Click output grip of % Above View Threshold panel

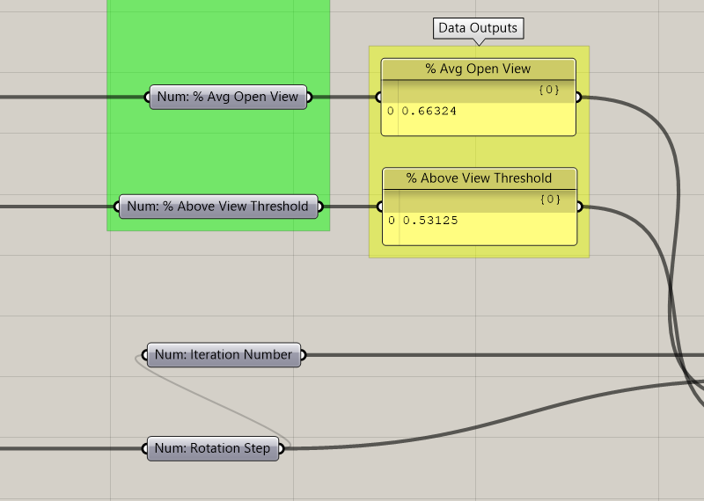pyautogui.click(x=579, y=207)
